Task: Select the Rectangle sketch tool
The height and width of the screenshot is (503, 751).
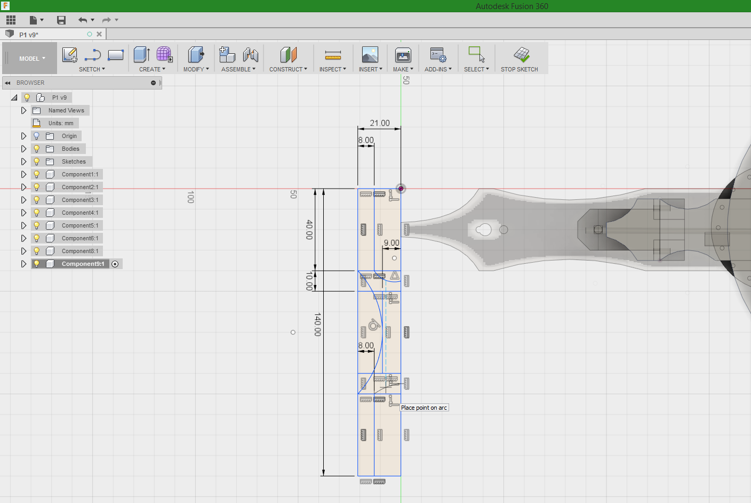Action: tap(116, 55)
